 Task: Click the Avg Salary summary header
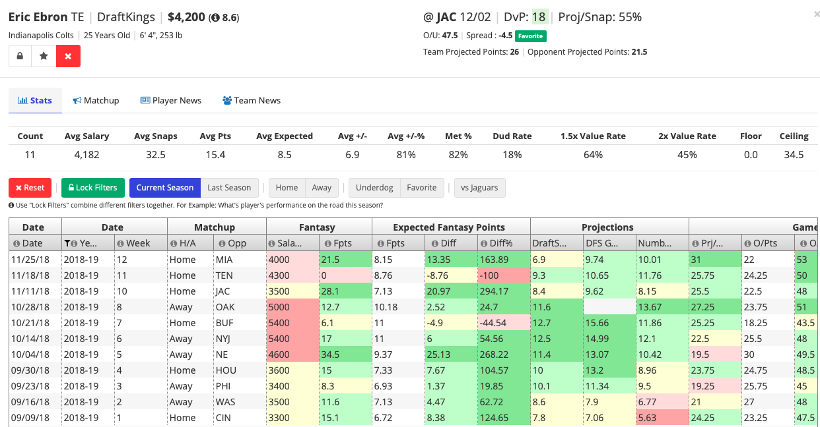point(86,136)
